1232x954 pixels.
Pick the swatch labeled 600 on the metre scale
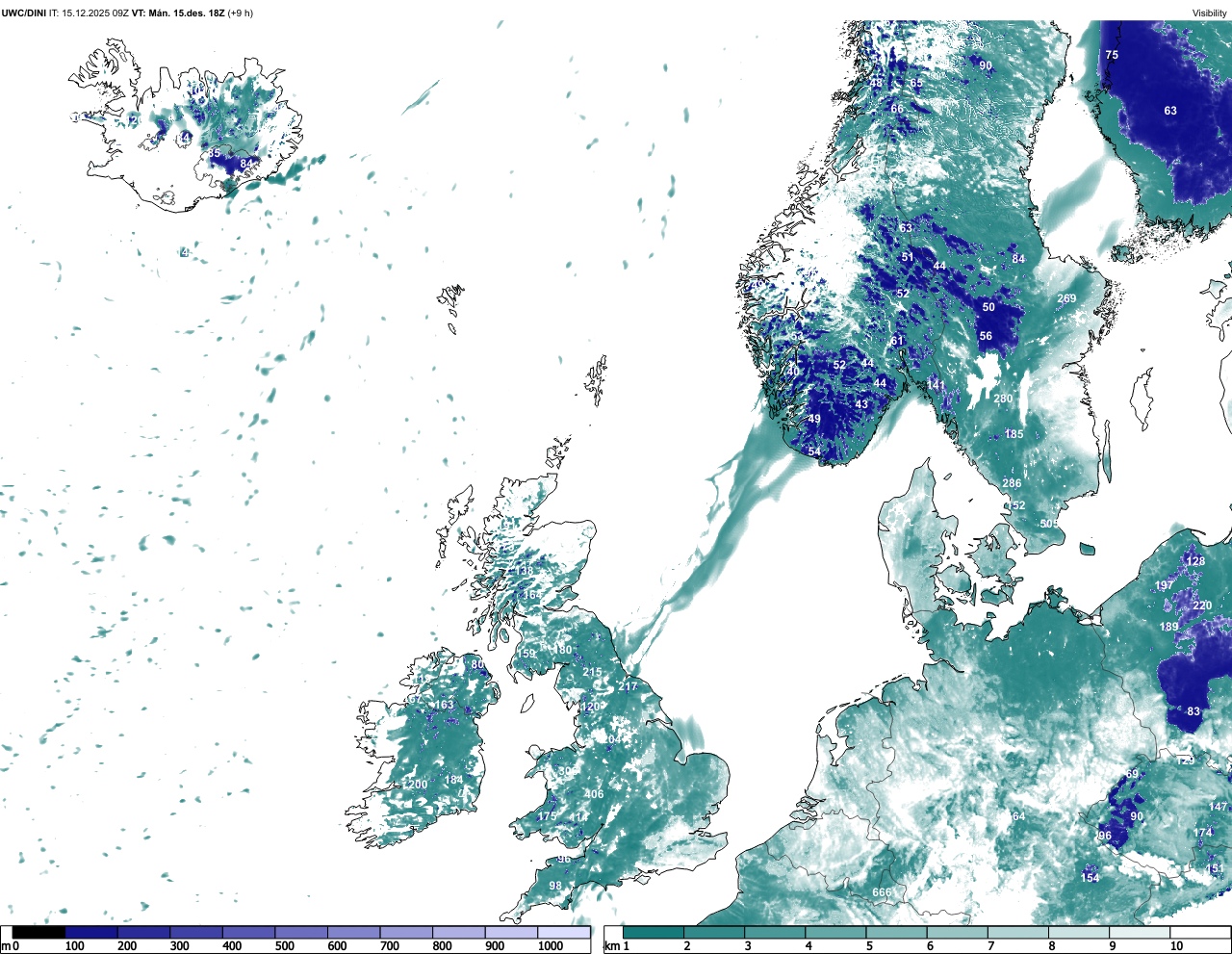point(354,933)
